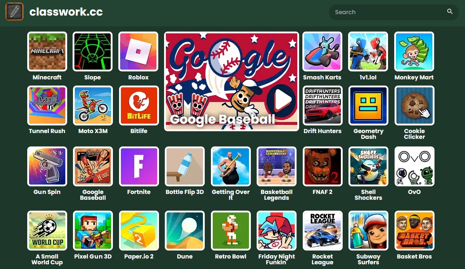Choose the Monkey Mart game icon

coord(414,51)
